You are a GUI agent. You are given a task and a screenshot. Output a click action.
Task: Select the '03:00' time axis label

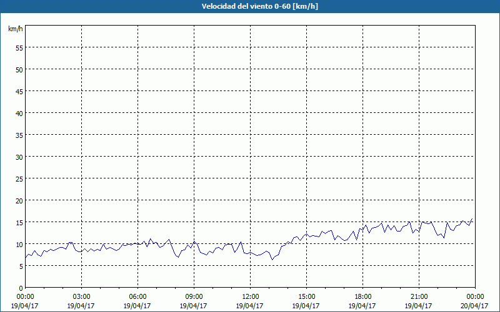81,297
